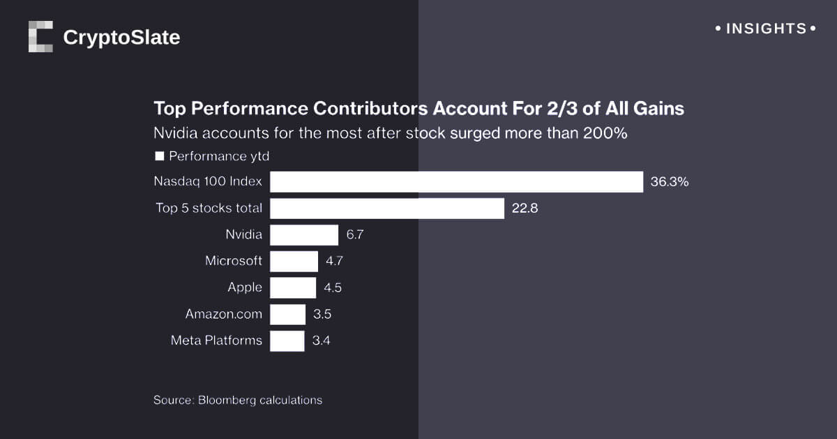Select the Nasdaq 100 Index bar
837x439 pixels.
coord(456,182)
